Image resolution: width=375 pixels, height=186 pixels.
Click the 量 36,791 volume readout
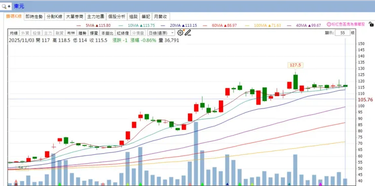point(169,41)
